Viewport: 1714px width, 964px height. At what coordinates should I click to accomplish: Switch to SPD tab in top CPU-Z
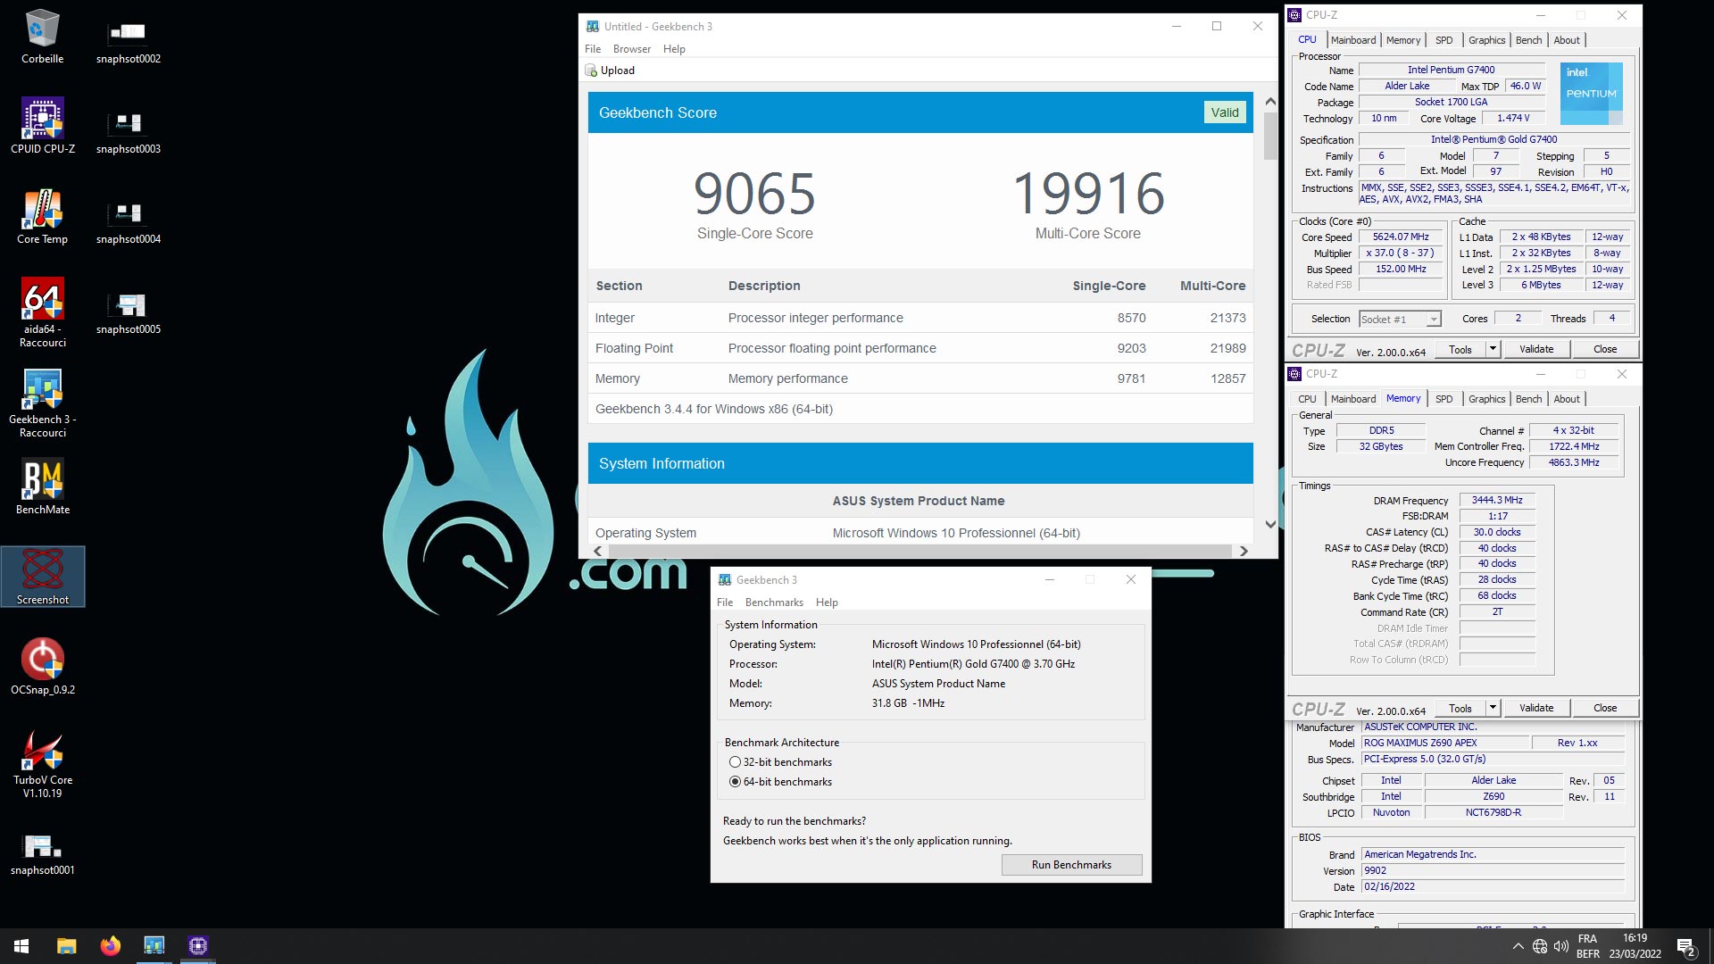point(1444,40)
